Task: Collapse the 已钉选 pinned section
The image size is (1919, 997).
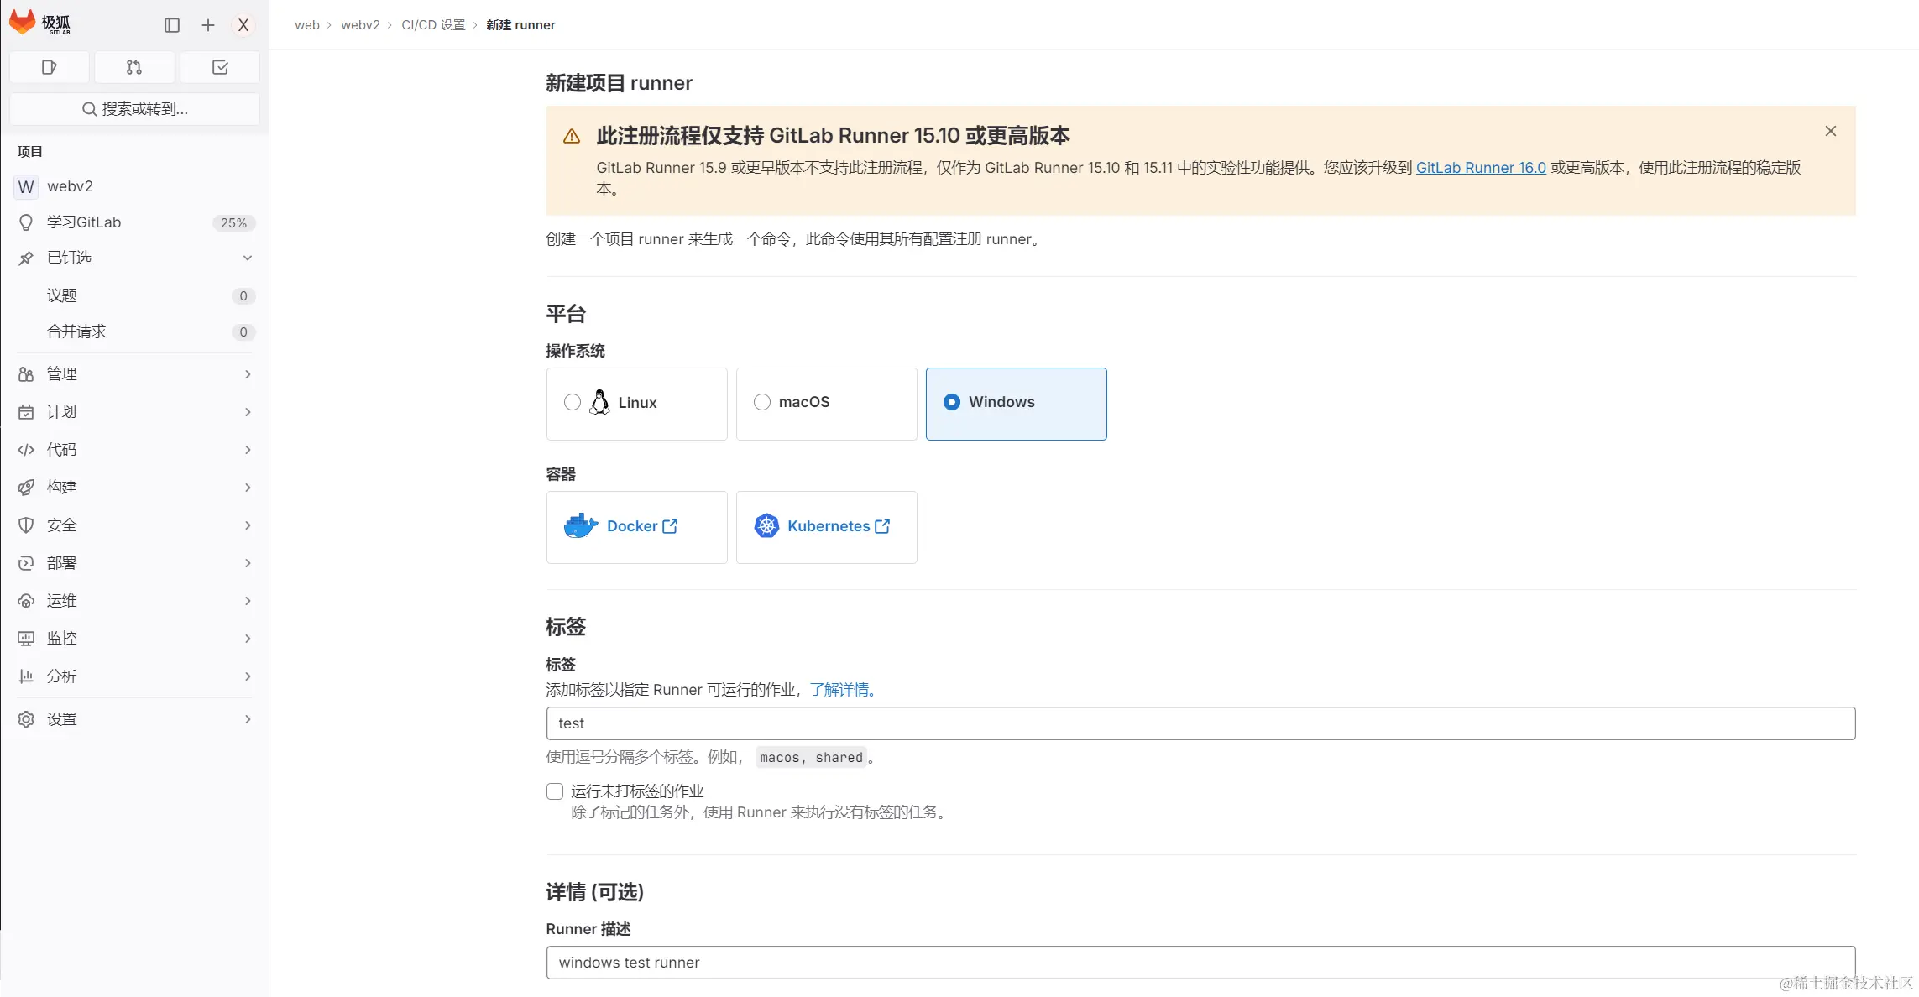Action: pos(247,258)
